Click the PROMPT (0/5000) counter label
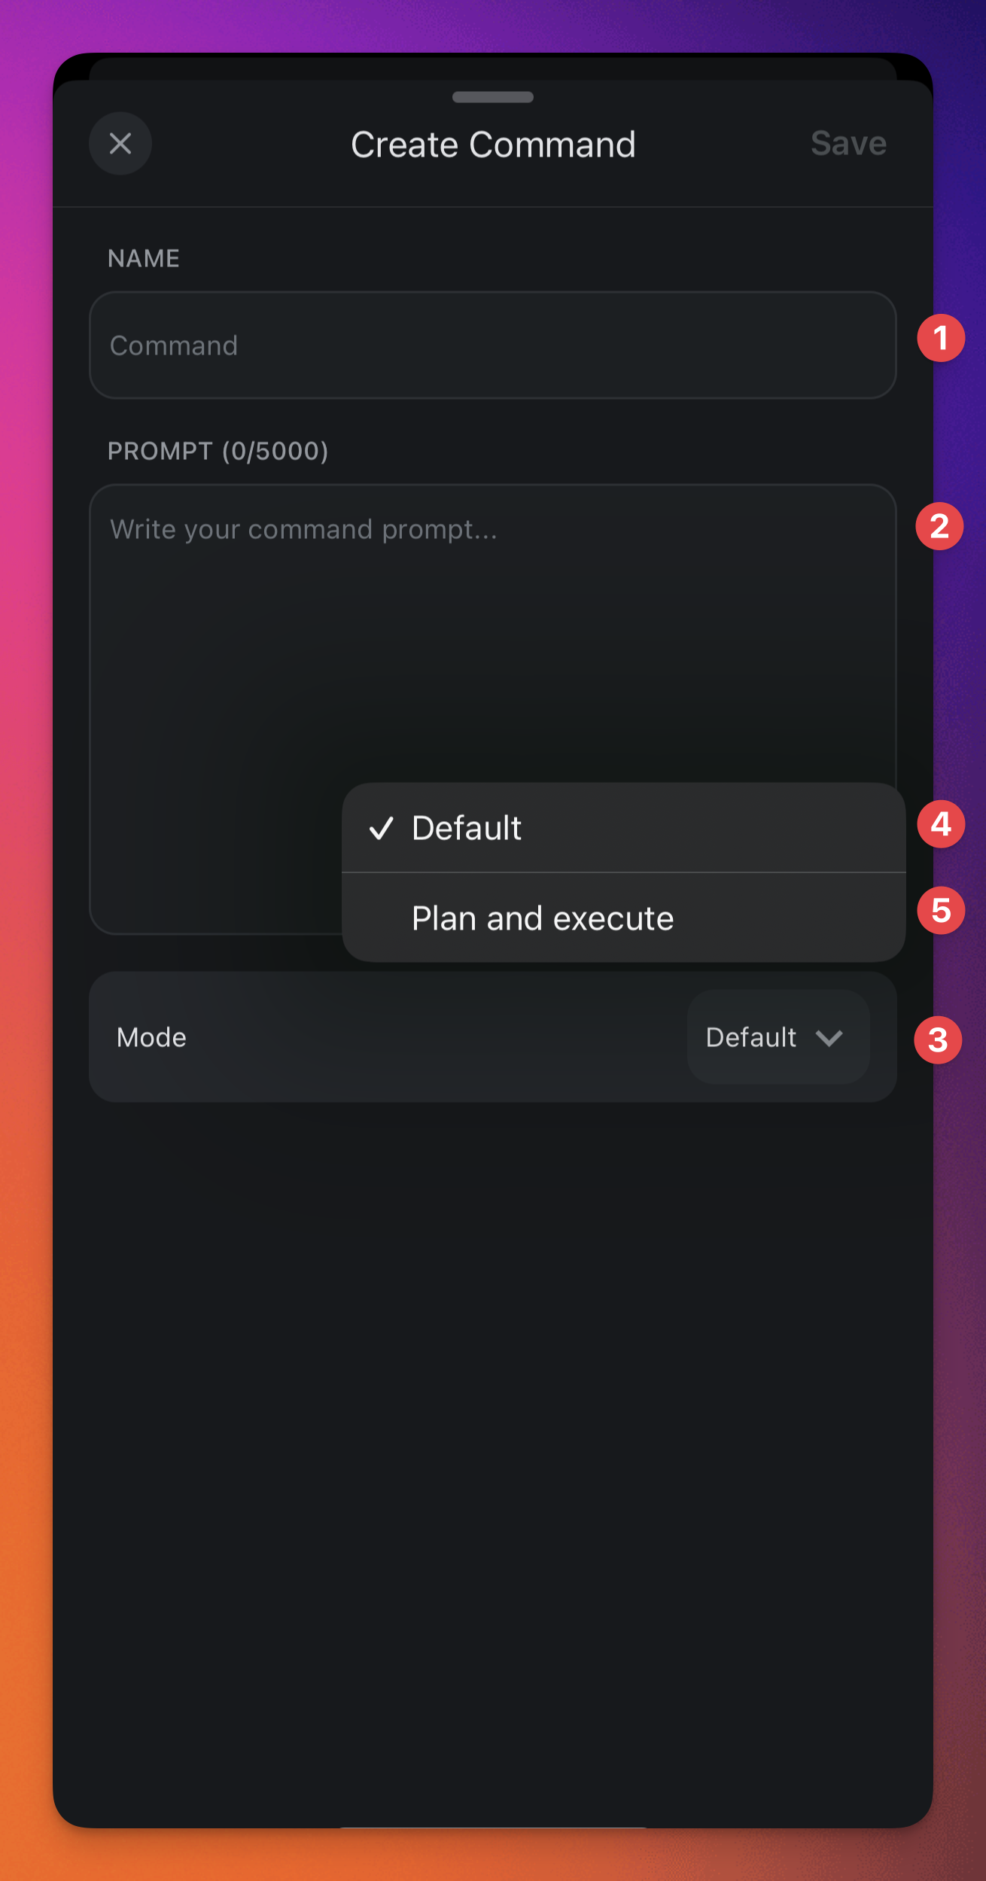The height and width of the screenshot is (1881, 986). 218,451
